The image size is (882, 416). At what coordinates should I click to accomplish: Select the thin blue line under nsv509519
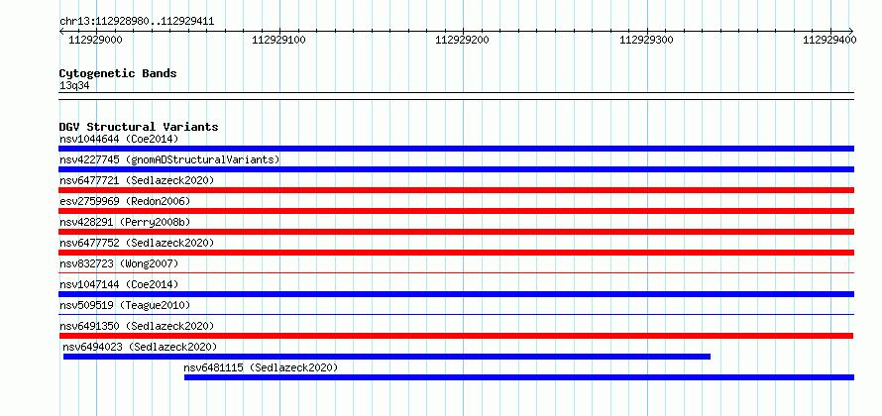tap(456, 315)
